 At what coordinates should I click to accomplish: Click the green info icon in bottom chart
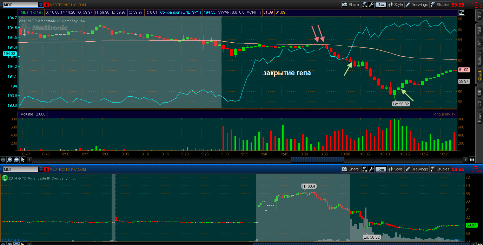(5, 178)
